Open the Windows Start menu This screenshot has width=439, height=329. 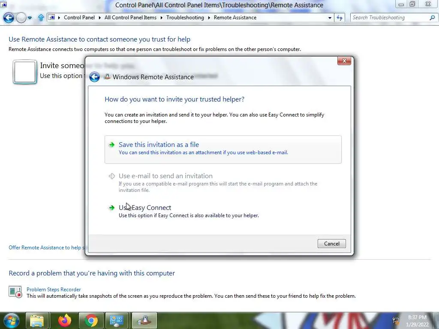[11, 320]
